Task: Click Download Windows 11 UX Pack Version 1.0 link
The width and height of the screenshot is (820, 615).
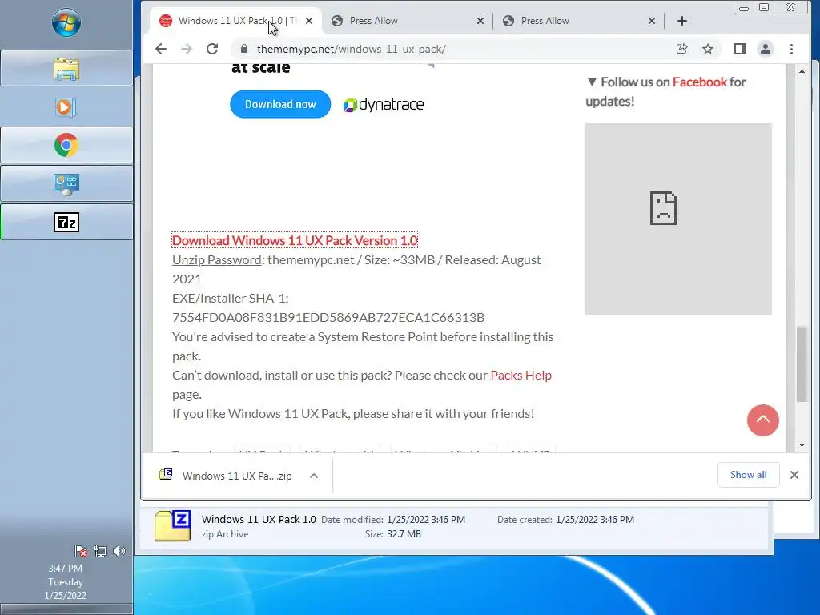Action: pyautogui.click(x=295, y=240)
